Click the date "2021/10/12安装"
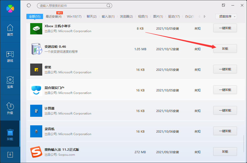247x163 pixels. point(168,49)
